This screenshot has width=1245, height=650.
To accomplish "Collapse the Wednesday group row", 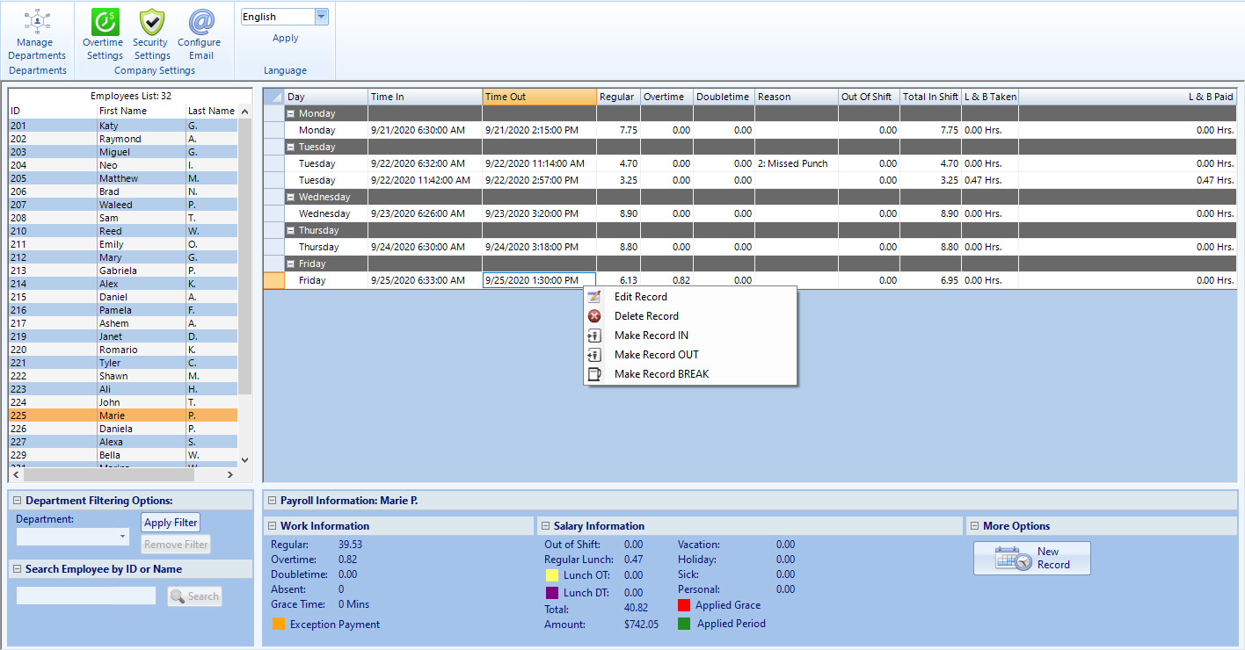I will pyautogui.click(x=290, y=198).
